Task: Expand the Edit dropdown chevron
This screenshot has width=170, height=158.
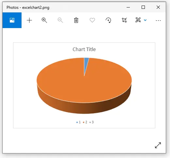Action: pos(145,20)
